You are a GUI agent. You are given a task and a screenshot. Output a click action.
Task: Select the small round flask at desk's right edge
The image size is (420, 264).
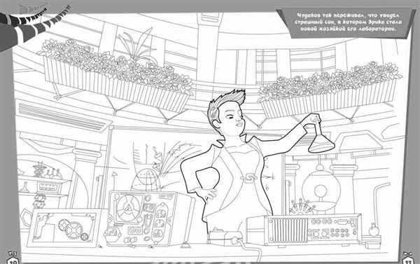373,230
